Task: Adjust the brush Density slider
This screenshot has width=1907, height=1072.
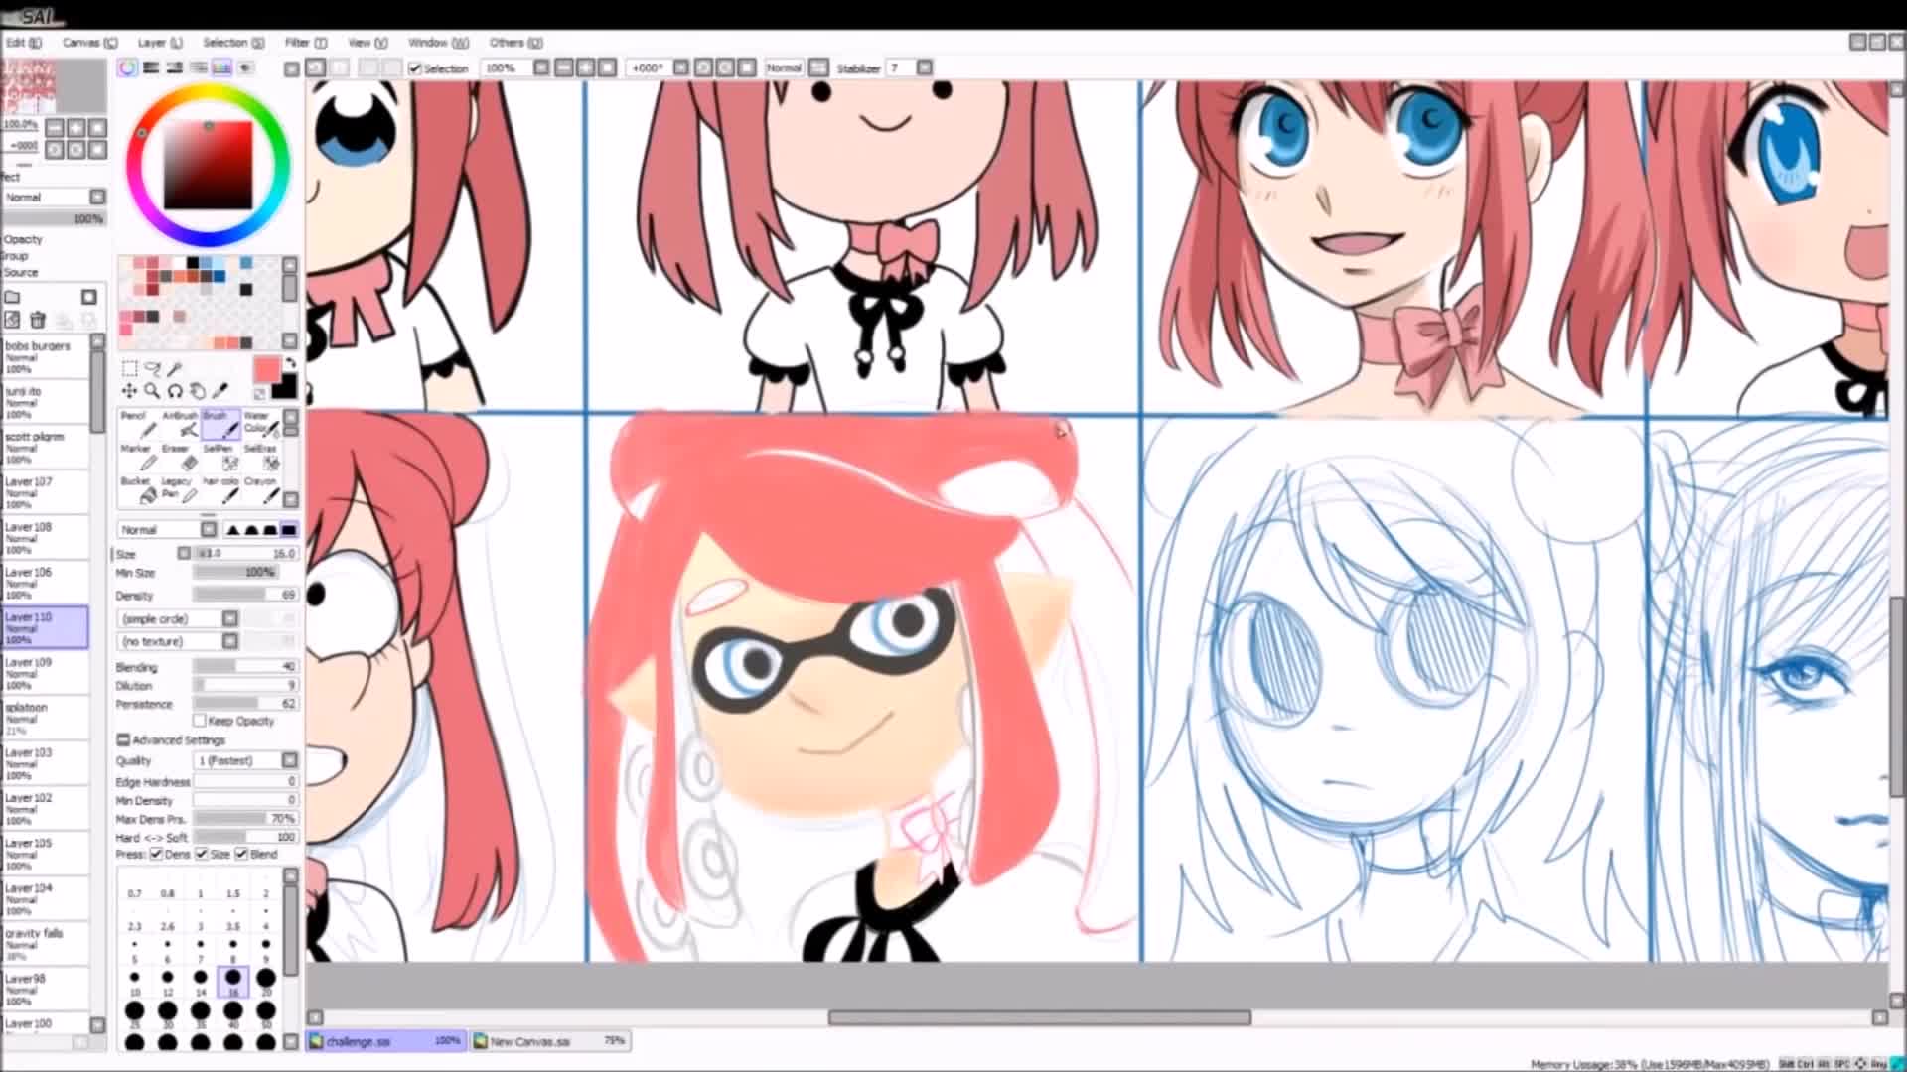Action: pos(245,595)
